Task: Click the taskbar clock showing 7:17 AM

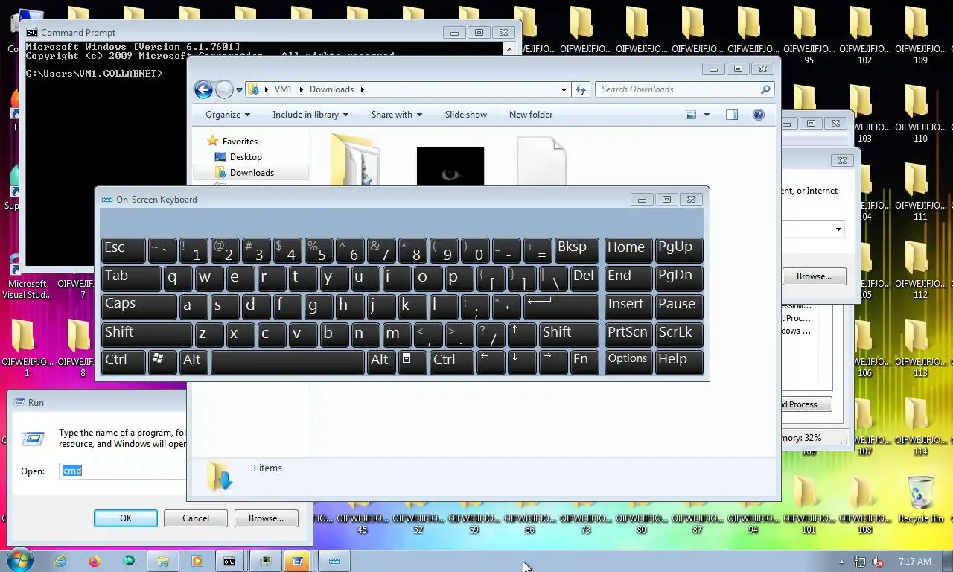Action: (915, 562)
